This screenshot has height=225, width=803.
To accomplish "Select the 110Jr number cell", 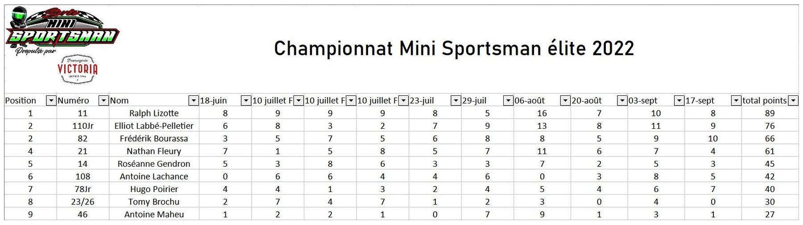I will (83, 126).
